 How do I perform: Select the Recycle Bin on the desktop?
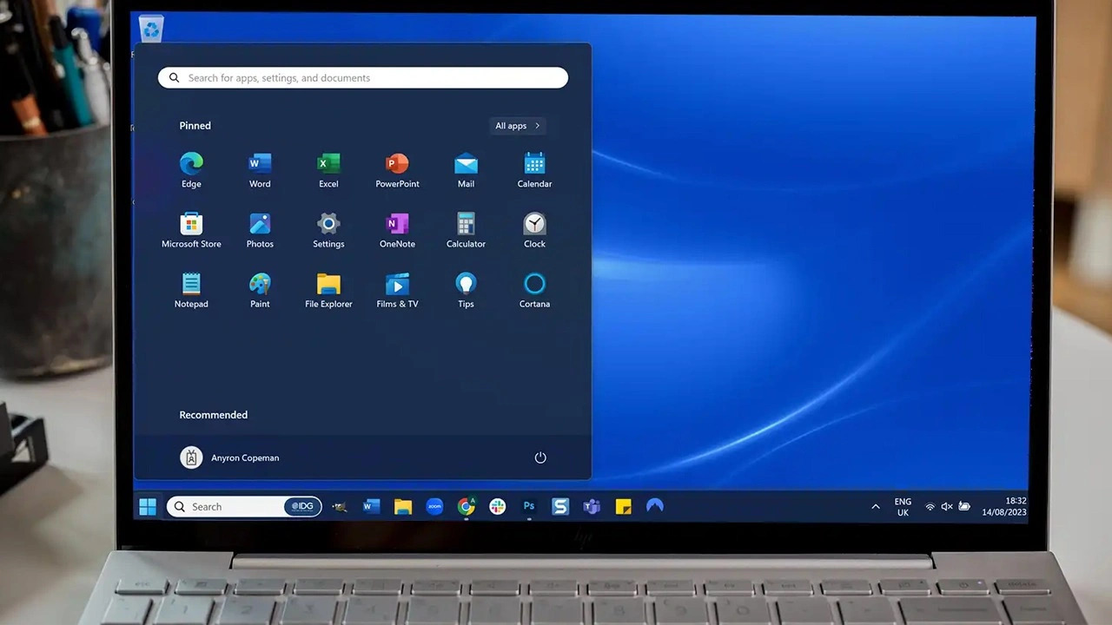[151, 30]
